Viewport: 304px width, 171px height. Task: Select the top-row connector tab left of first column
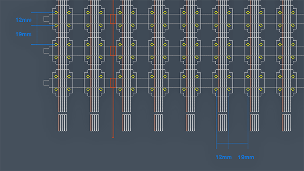48,19
